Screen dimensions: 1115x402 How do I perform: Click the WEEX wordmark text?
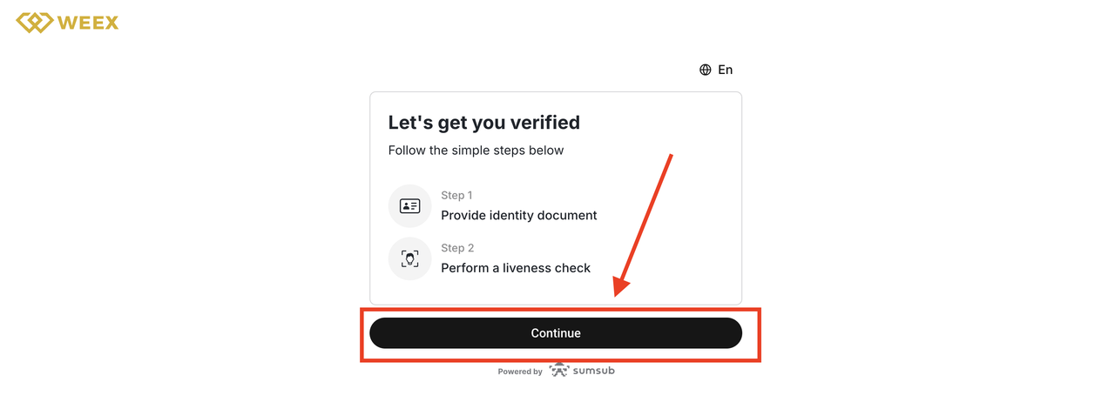(x=88, y=23)
